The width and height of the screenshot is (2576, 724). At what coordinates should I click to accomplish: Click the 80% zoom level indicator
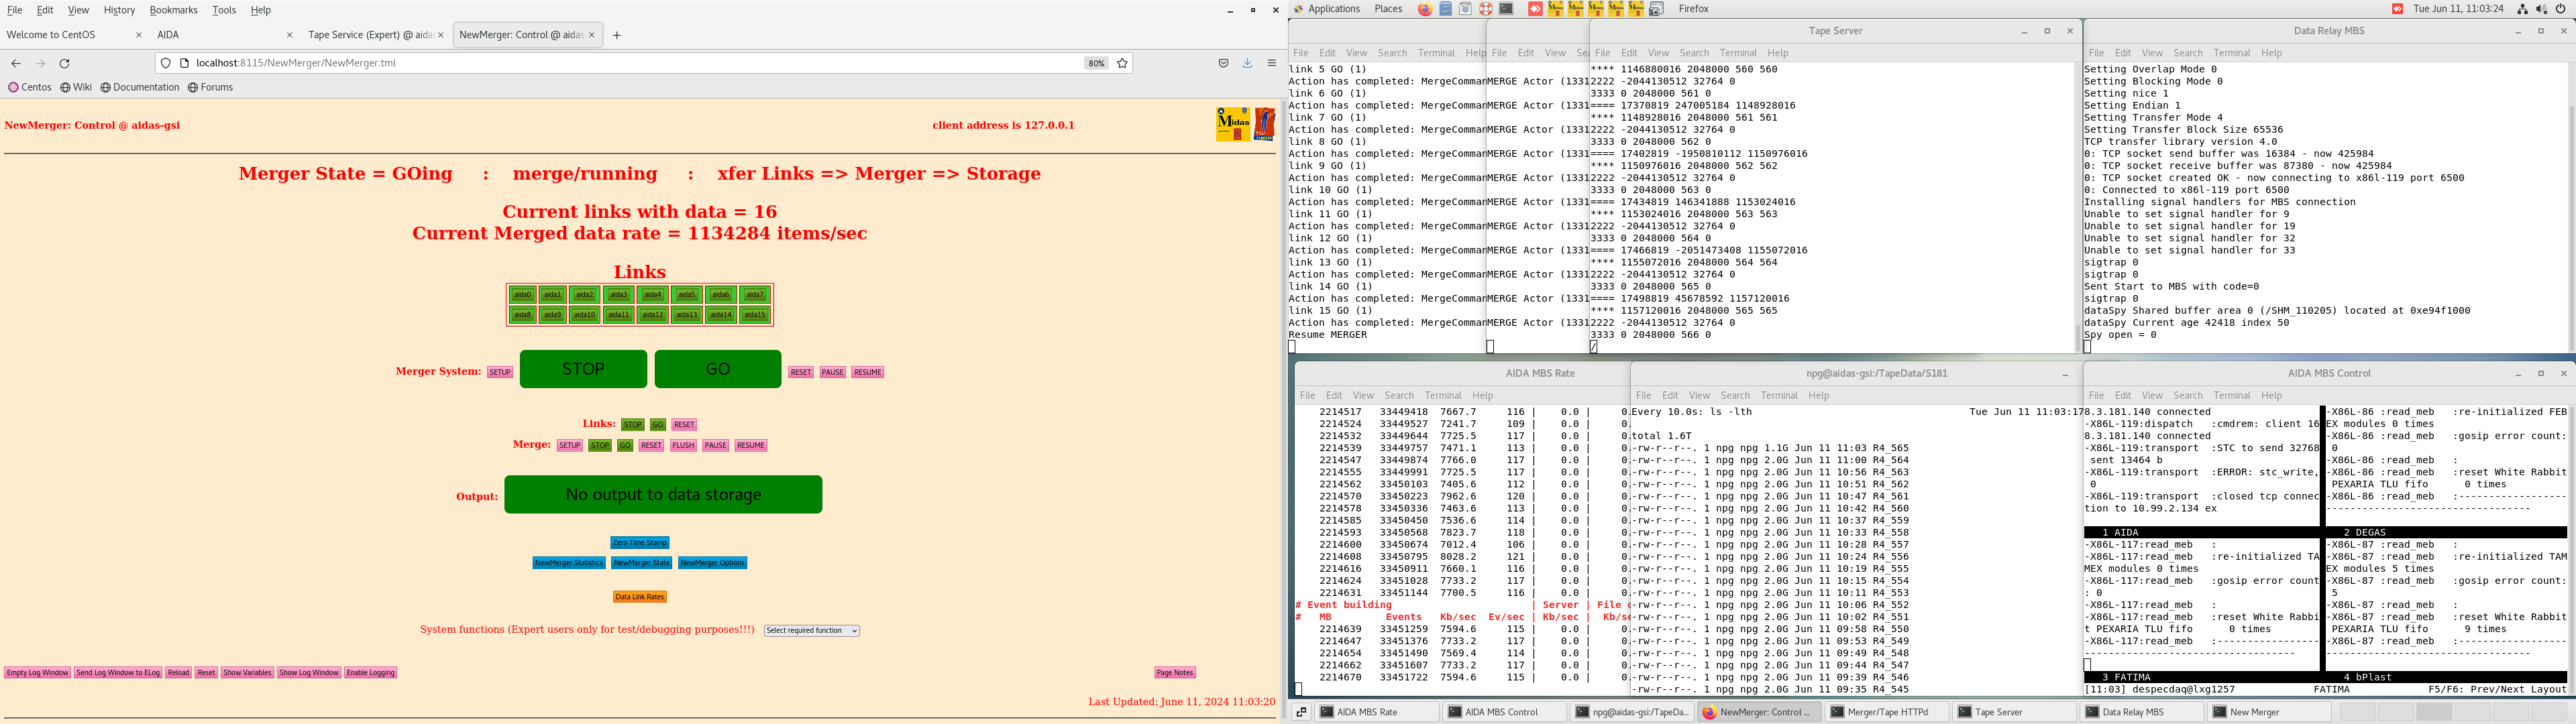coord(1096,63)
